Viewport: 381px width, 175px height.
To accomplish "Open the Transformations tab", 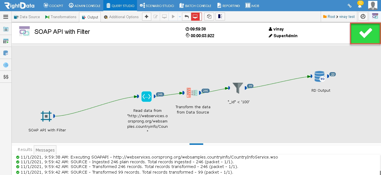I will tap(61, 17).
